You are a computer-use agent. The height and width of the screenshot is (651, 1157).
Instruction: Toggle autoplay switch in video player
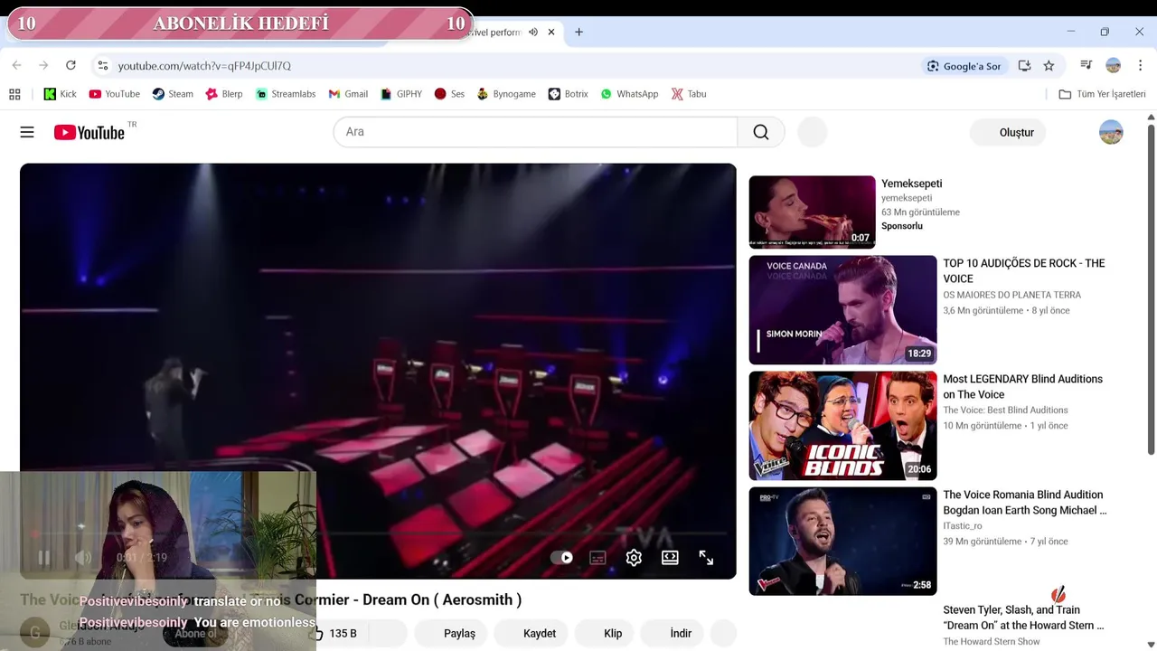[561, 558]
